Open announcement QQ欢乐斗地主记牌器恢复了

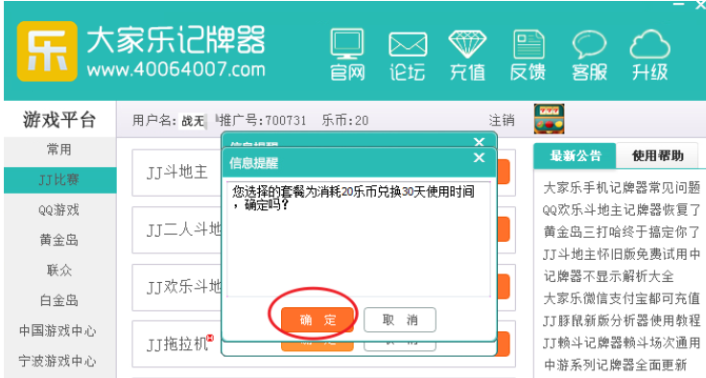point(622,209)
